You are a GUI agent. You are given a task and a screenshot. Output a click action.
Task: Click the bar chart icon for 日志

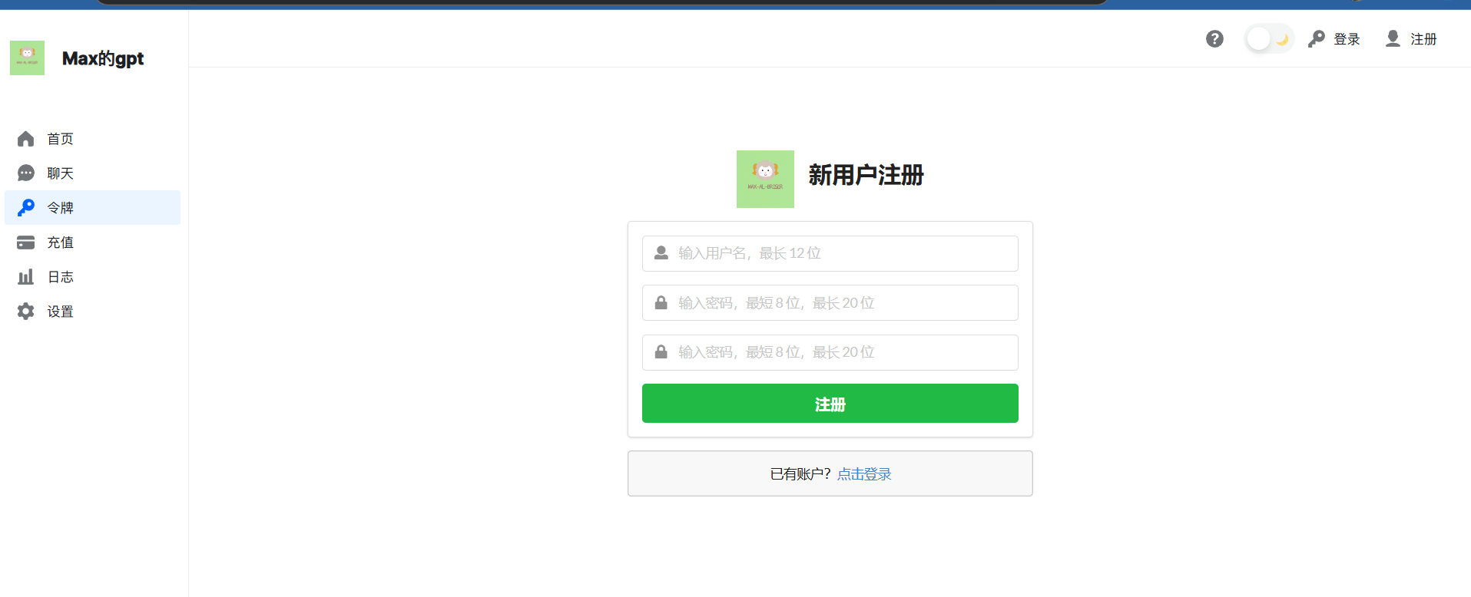(x=26, y=277)
